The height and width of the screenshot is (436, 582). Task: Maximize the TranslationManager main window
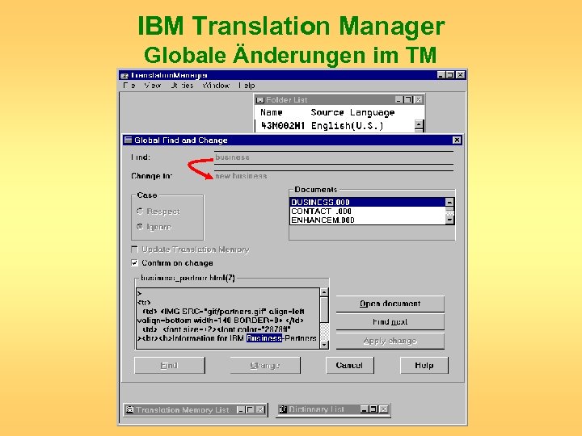pos(450,75)
